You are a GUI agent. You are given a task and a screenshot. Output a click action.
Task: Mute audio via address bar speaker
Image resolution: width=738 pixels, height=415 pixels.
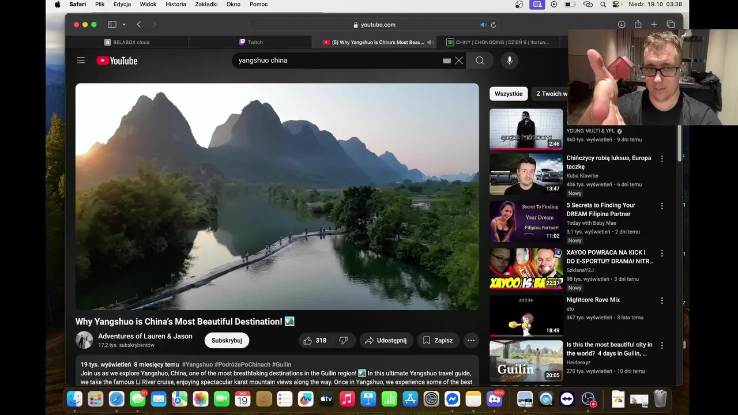point(484,25)
